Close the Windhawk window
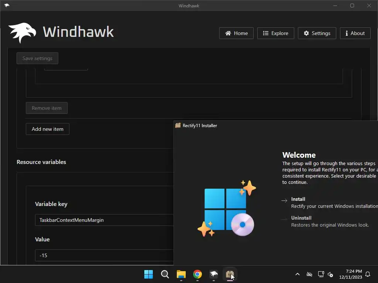Viewport: 378px width, 283px height. pos(369,6)
